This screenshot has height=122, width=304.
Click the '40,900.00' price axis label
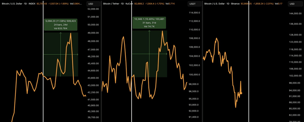(93, 105)
